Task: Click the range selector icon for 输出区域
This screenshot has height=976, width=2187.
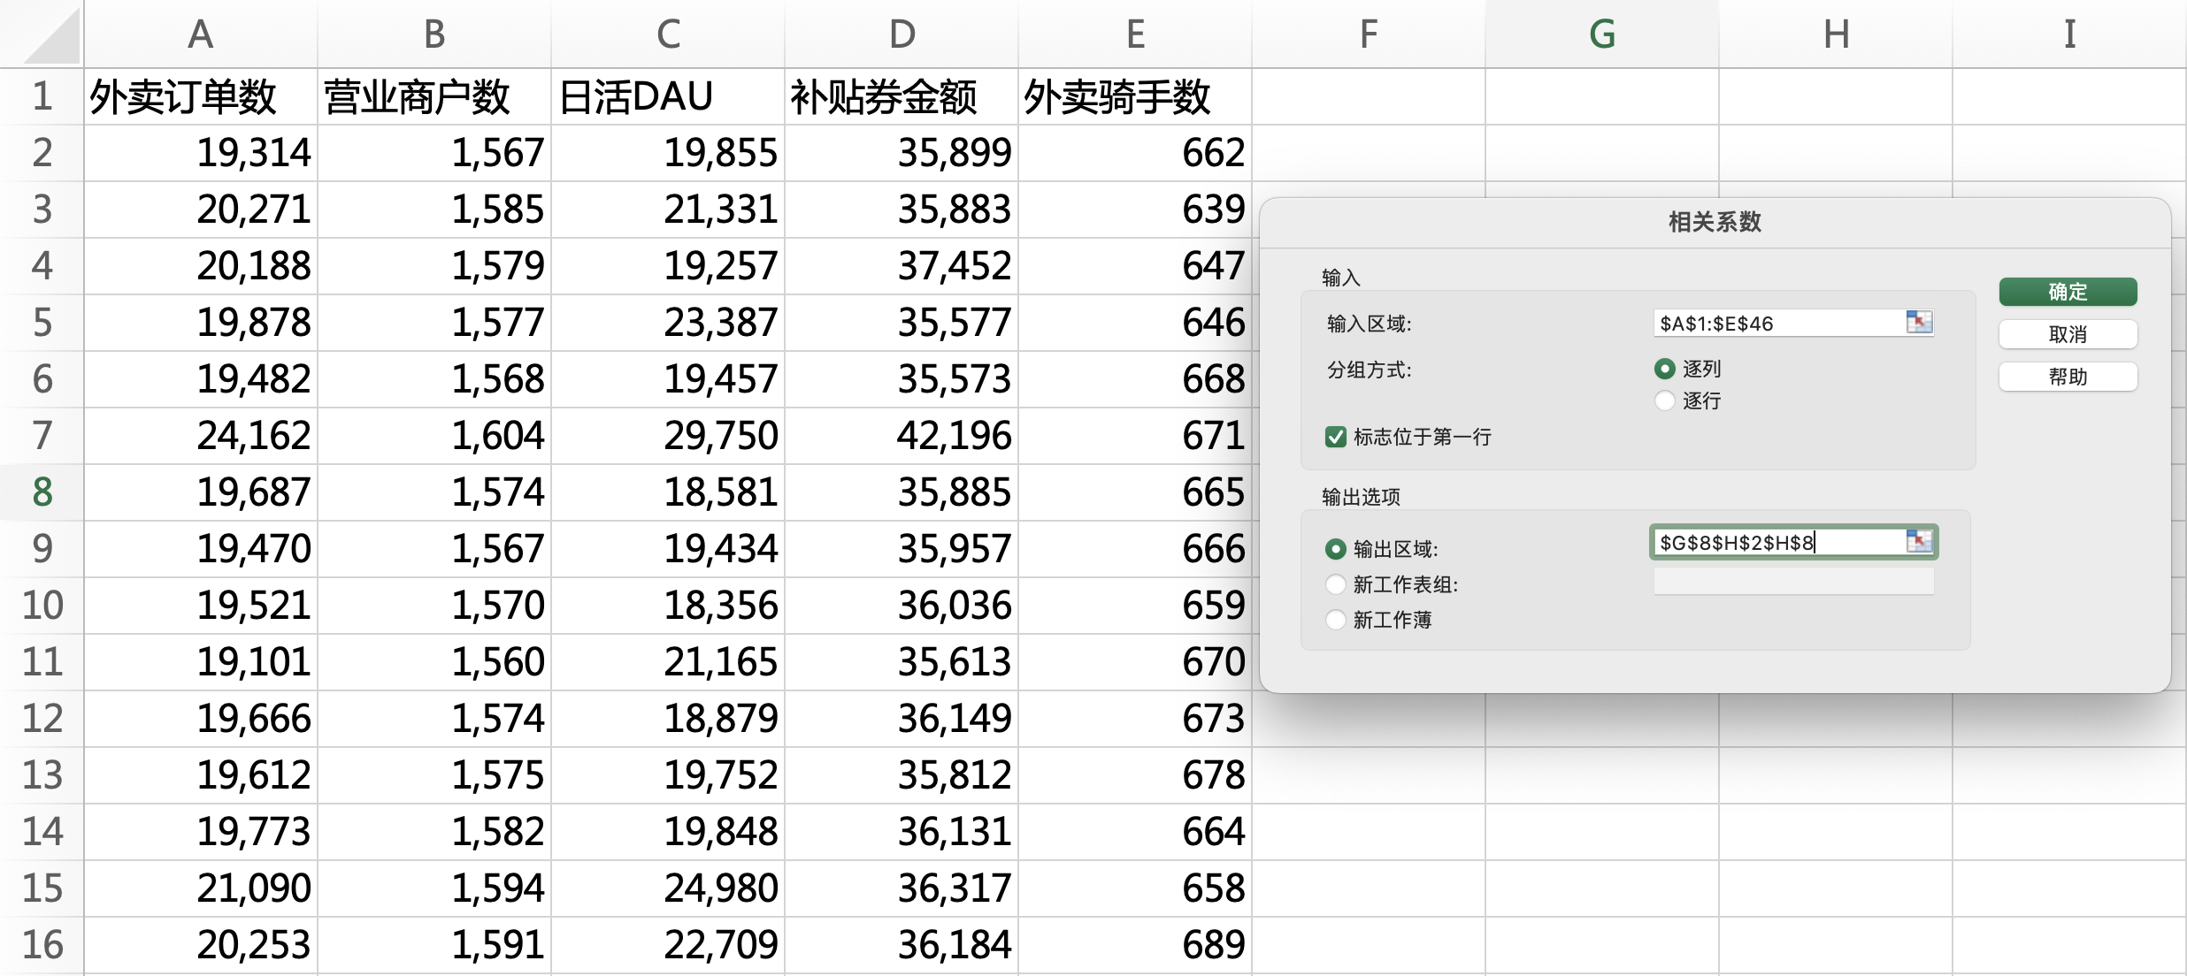Action: tap(1919, 541)
